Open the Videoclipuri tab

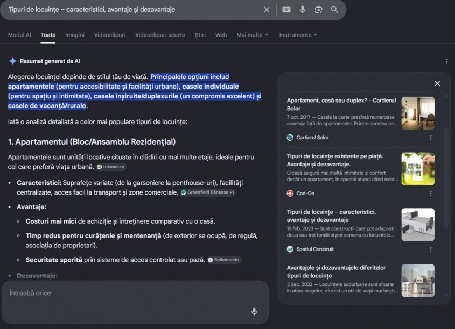110,35
